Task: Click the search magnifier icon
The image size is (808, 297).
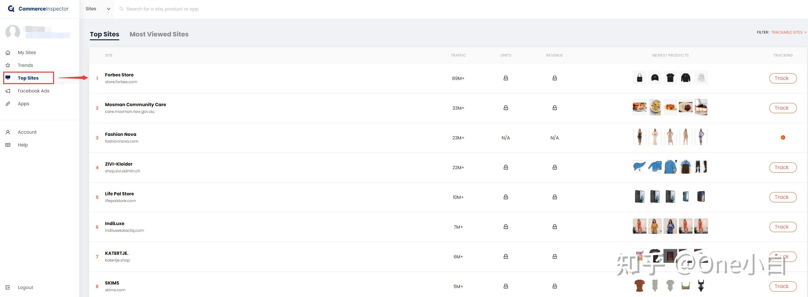Action: coord(122,9)
